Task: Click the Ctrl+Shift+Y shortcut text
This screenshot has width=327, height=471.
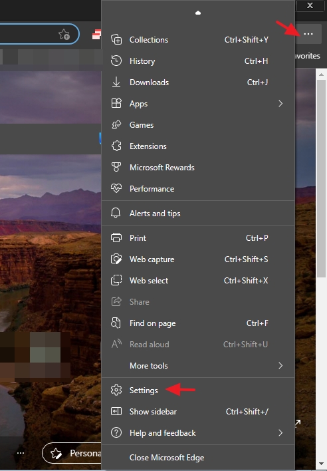Action: point(247,40)
